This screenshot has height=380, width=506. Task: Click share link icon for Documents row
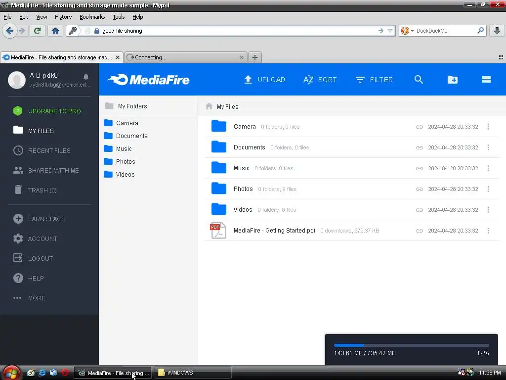click(x=419, y=147)
